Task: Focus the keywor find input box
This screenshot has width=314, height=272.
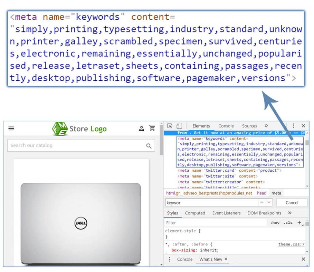Action: tap(212, 203)
